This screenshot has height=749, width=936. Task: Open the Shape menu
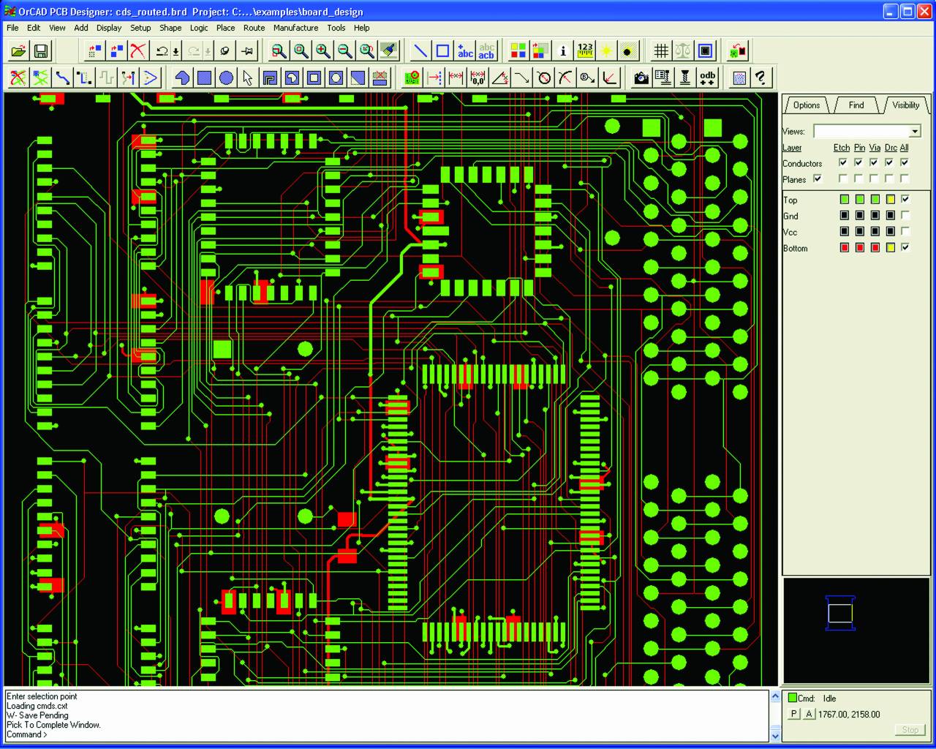170,28
